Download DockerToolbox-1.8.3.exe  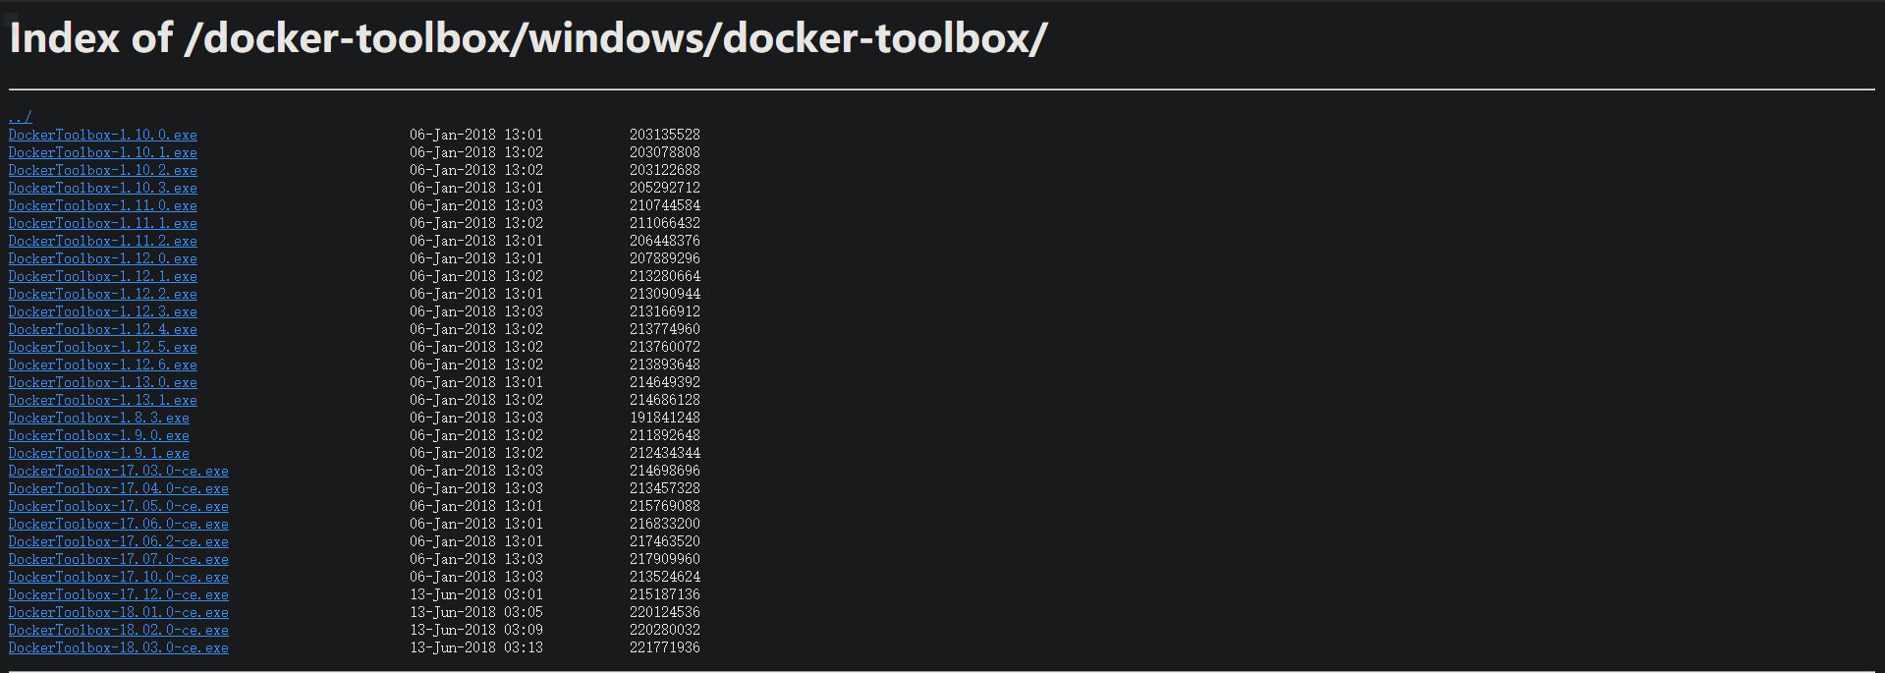(x=99, y=418)
